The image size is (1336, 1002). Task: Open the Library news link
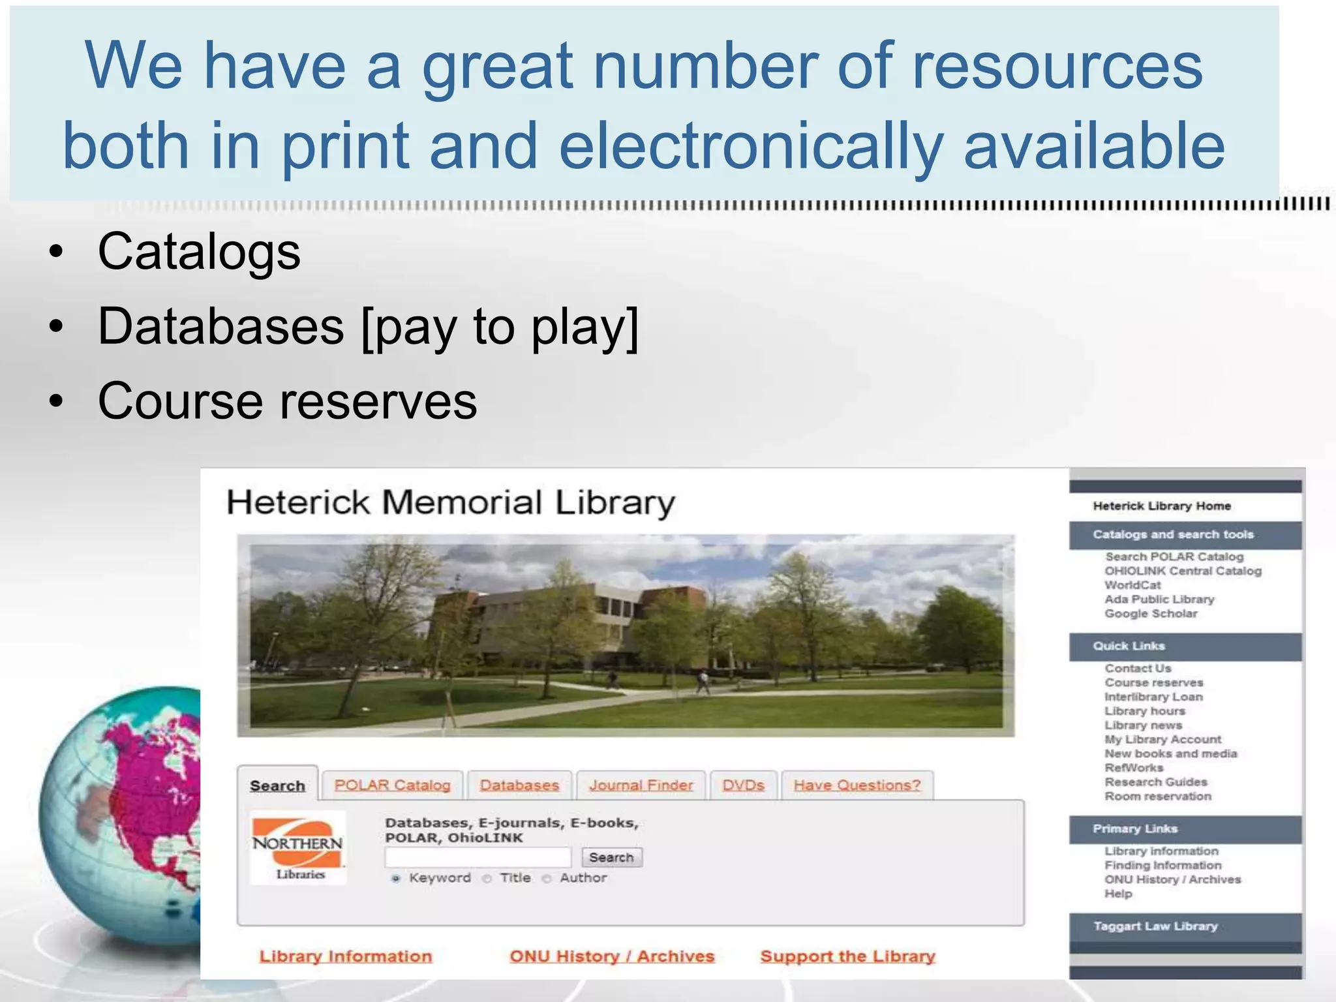[1143, 725]
